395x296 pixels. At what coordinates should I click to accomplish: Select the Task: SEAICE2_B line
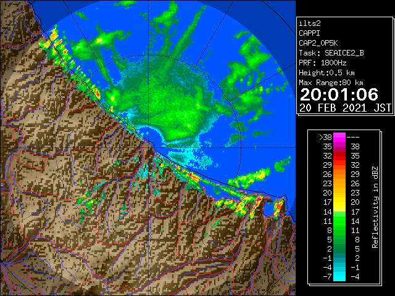(x=331, y=53)
